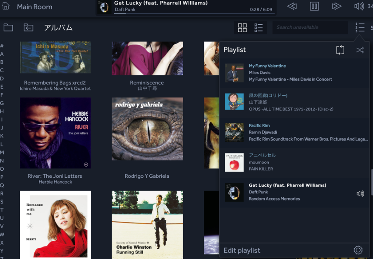Jump to letter D in index

click(2, 78)
